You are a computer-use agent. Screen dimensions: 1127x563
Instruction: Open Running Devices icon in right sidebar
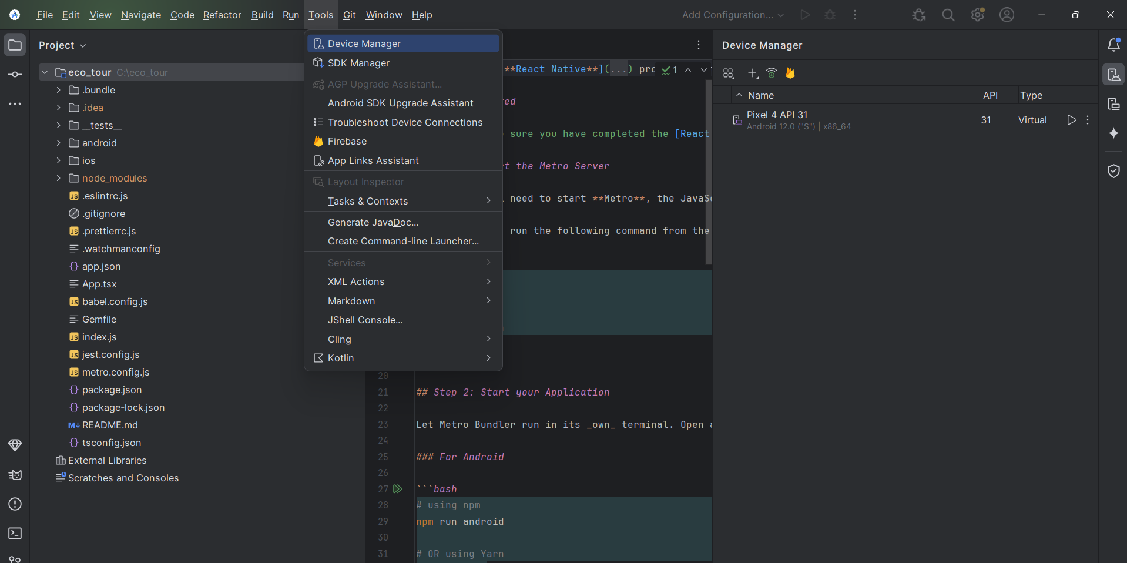coord(1113,104)
